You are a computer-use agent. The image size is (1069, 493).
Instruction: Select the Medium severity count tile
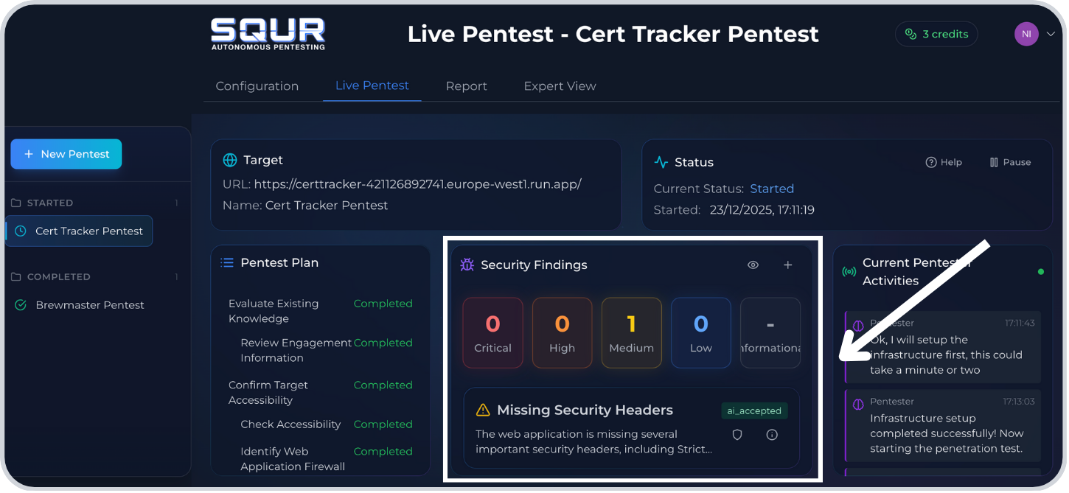pyautogui.click(x=631, y=333)
